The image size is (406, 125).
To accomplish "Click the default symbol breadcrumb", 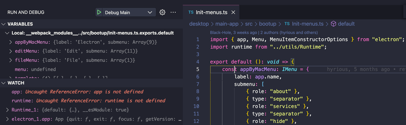I will coord(346,24).
